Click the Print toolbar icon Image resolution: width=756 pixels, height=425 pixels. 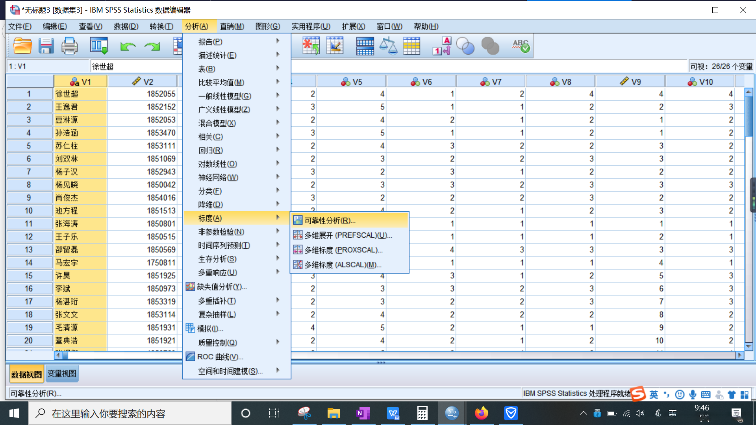point(70,46)
